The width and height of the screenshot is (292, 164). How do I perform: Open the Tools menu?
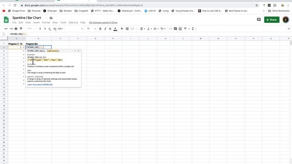click(x=63, y=22)
